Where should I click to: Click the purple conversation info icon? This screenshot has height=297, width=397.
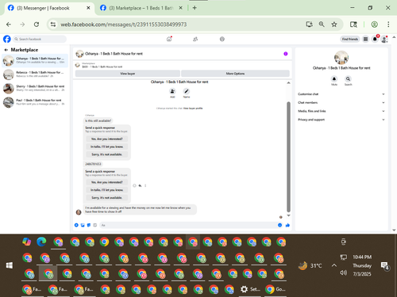[286, 54]
